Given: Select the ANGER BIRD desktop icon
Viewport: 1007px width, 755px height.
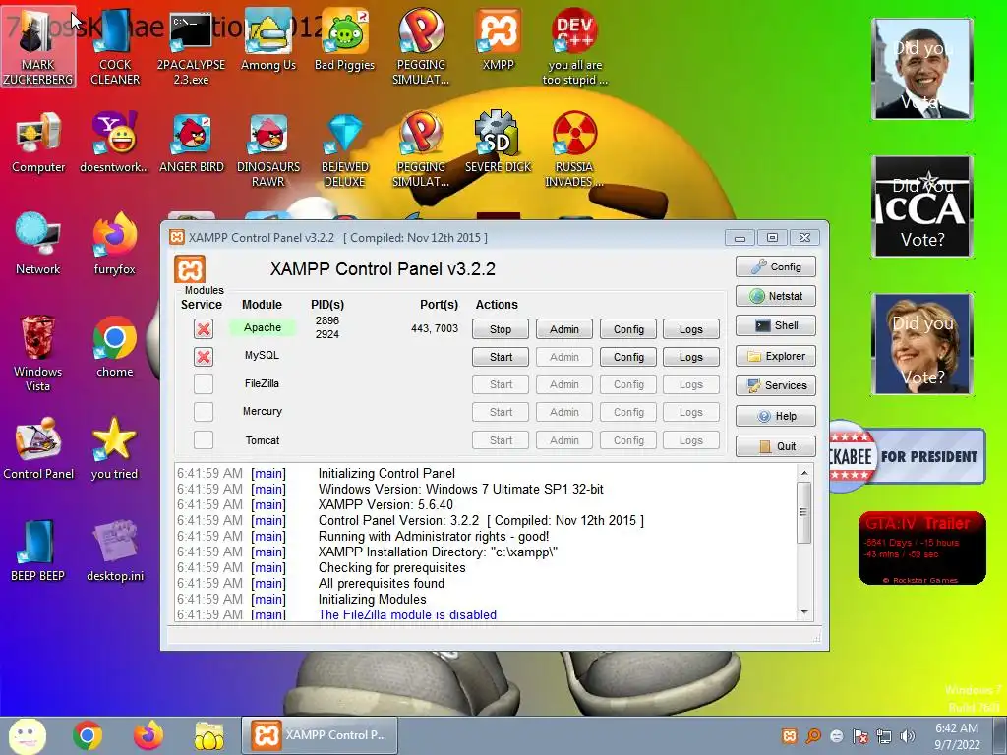Looking at the screenshot, I should pos(192,144).
